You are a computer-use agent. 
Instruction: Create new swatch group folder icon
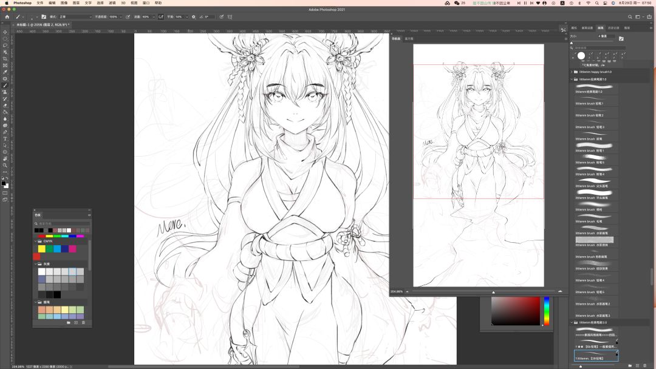(69, 323)
